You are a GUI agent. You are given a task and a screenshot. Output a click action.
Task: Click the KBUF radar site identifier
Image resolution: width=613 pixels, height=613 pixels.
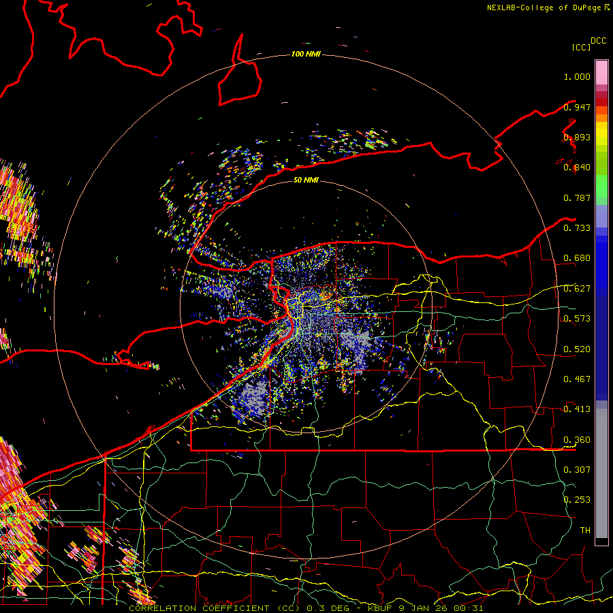click(x=379, y=608)
